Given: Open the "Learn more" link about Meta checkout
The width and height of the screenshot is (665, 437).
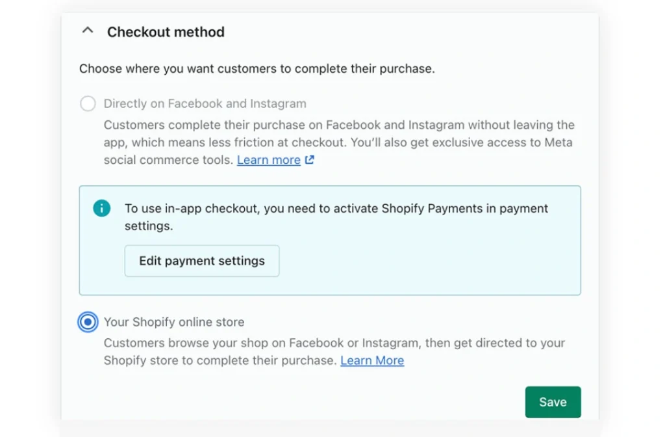Looking at the screenshot, I should click(x=268, y=159).
